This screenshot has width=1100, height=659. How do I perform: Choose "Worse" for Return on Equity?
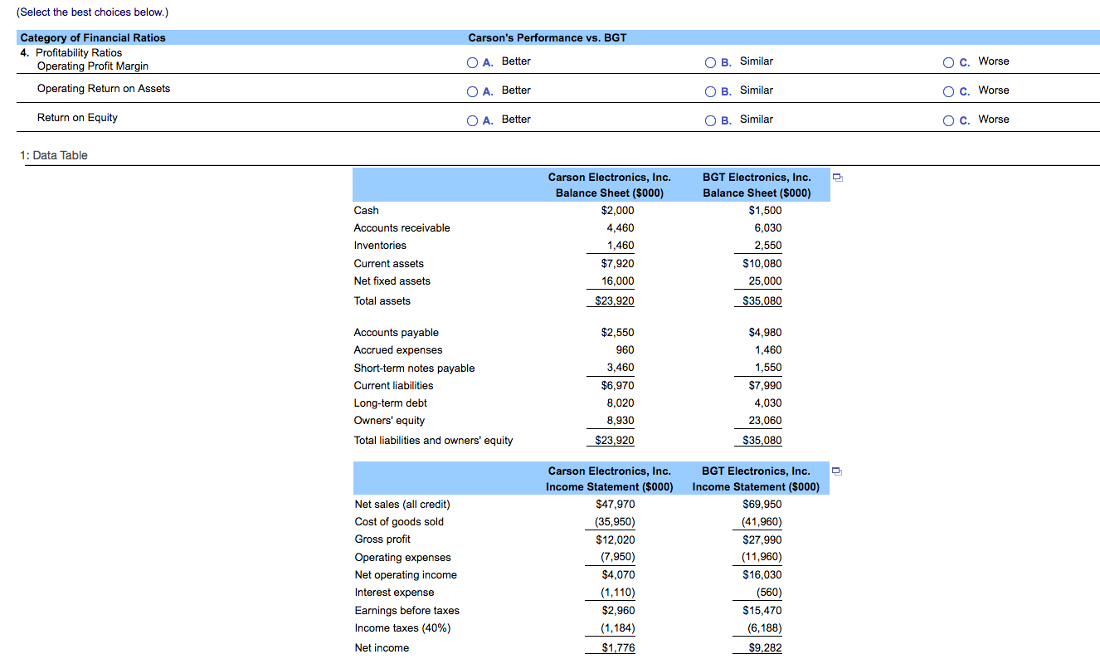tap(948, 120)
